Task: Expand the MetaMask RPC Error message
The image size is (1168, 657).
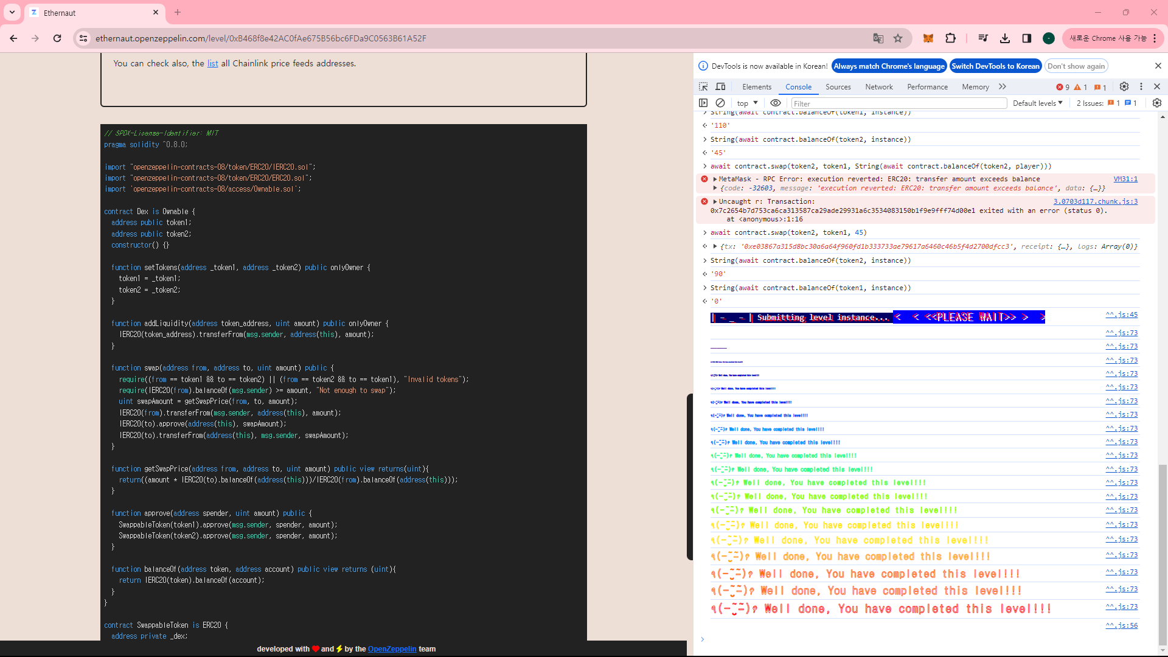Action: [715, 179]
